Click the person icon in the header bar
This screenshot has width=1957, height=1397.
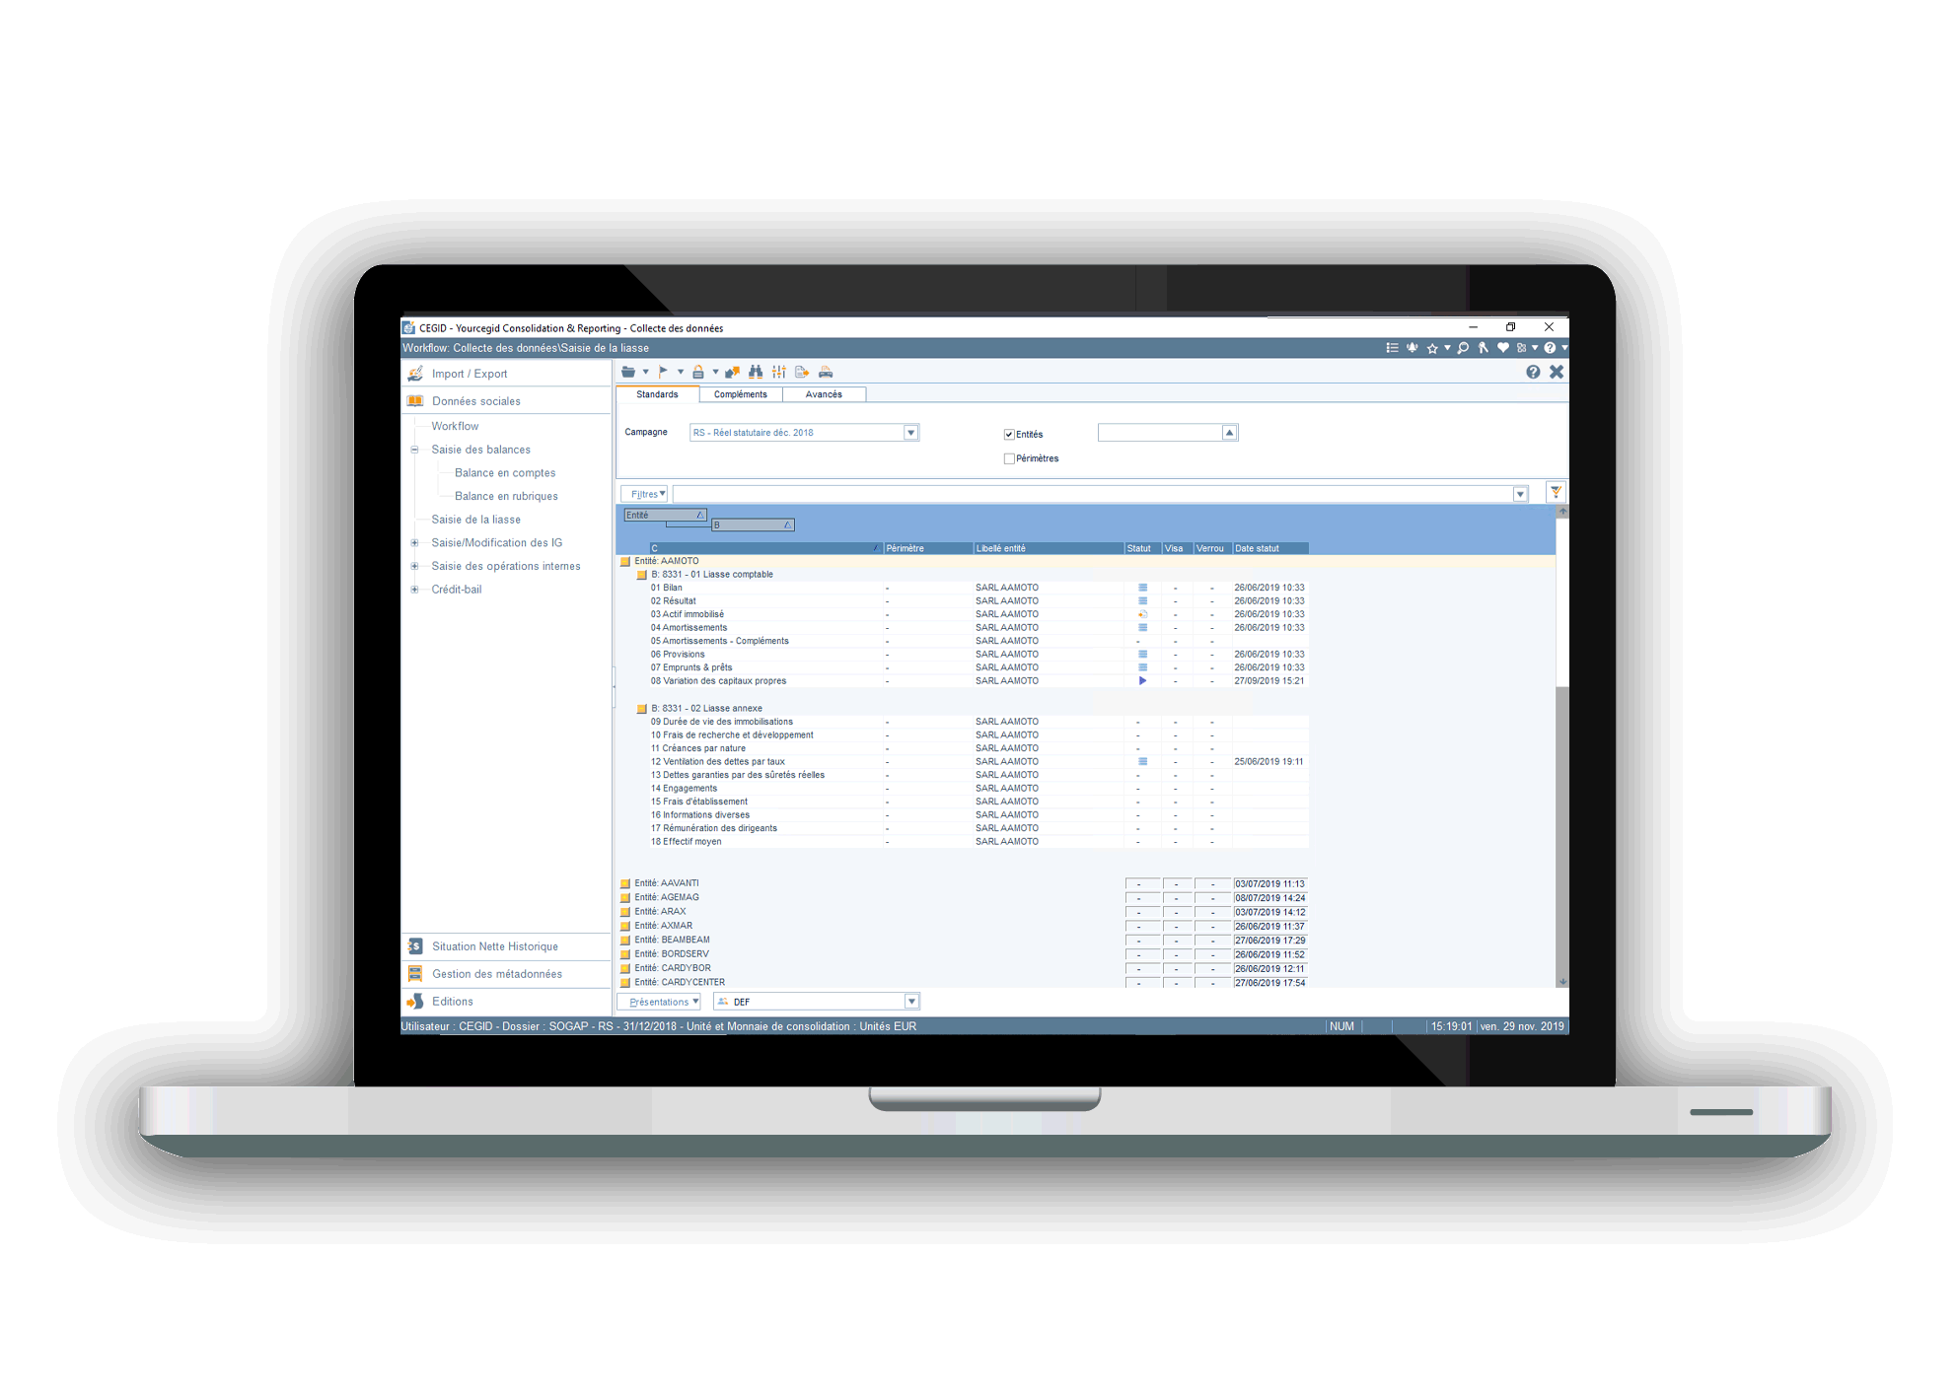(1484, 348)
